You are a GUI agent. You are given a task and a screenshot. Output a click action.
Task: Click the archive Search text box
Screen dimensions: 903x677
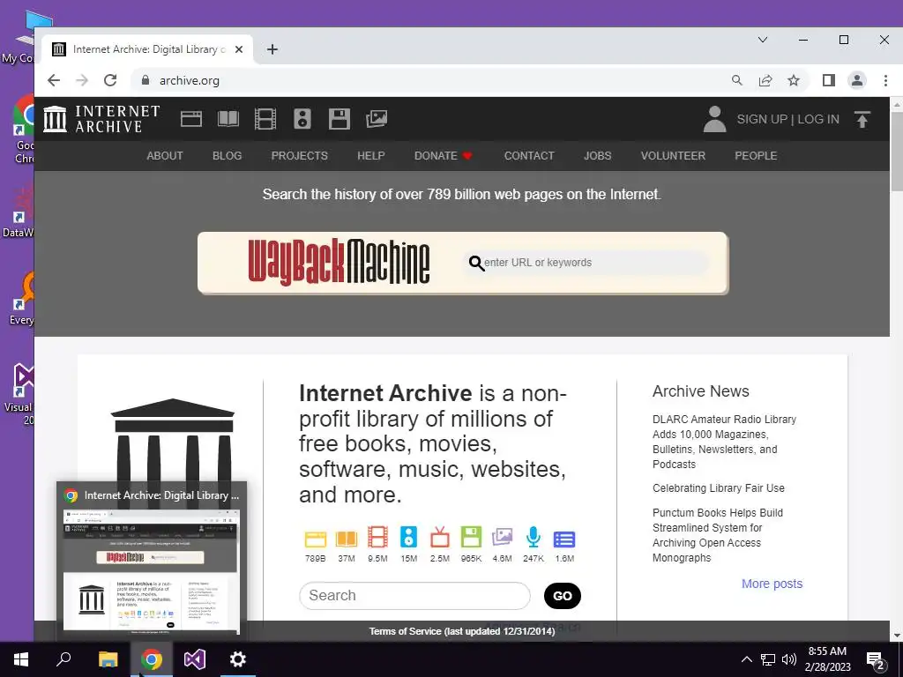click(414, 595)
